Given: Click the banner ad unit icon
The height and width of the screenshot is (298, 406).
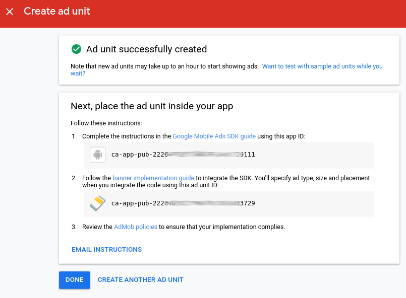Looking at the screenshot, I should (98, 203).
